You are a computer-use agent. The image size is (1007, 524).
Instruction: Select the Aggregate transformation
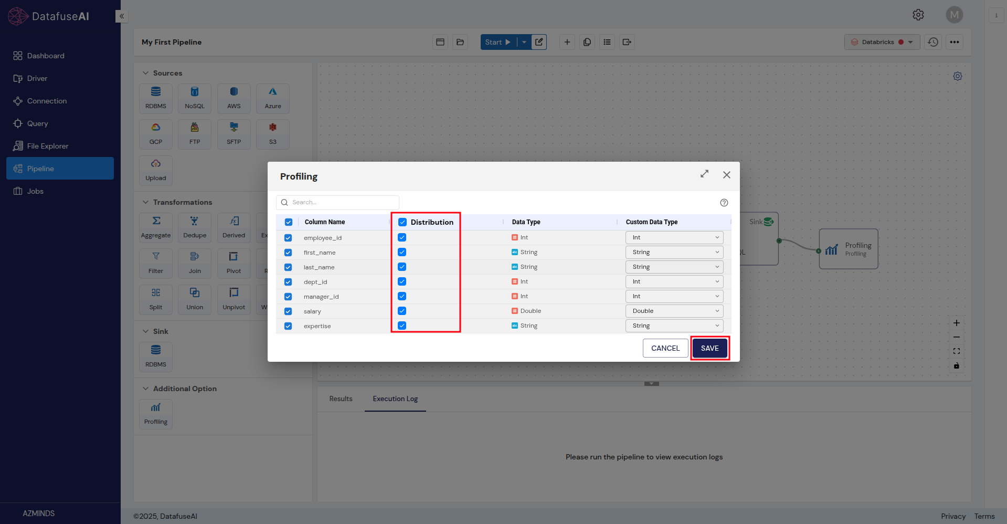coord(155,227)
